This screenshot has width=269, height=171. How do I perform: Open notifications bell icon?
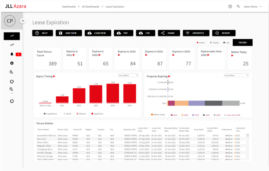(x=12, y=54)
